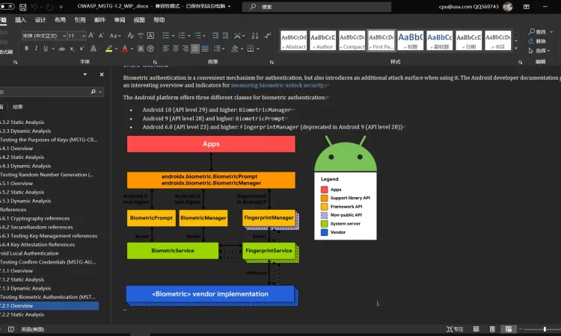Click 替换 replace button

tap(537, 41)
